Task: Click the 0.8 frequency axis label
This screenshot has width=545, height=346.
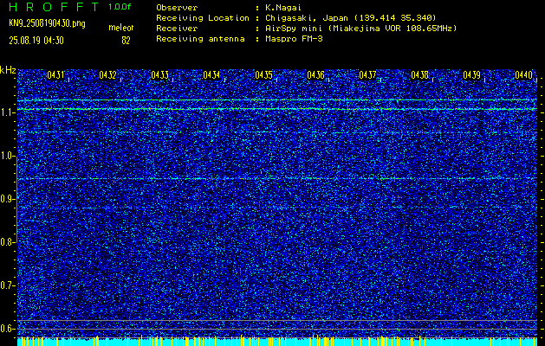Action: tap(6, 242)
